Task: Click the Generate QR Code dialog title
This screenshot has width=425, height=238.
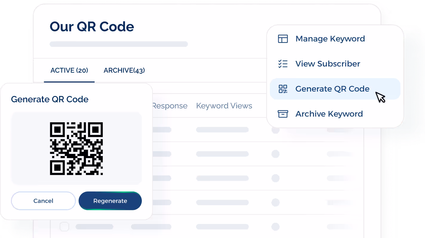Action: pyautogui.click(x=50, y=99)
